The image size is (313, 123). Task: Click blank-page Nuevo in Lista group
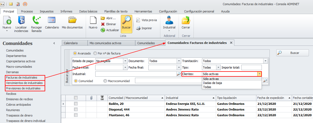click(93, 20)
